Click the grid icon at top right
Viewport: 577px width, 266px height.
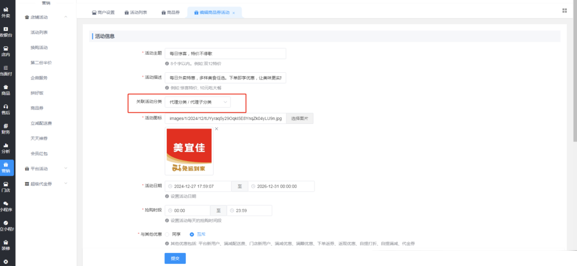tap(565, 11)
